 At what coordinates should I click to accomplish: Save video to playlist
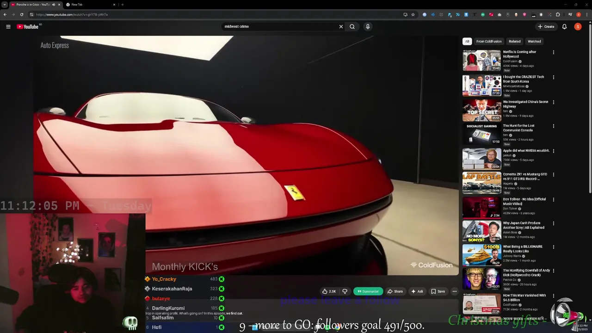click(x=438, y=291)
